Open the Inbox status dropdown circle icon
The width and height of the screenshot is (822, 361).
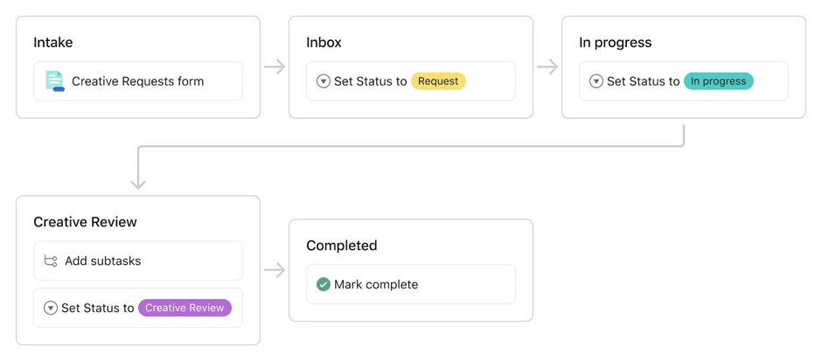pyautogui.click(x=324, y=81)
